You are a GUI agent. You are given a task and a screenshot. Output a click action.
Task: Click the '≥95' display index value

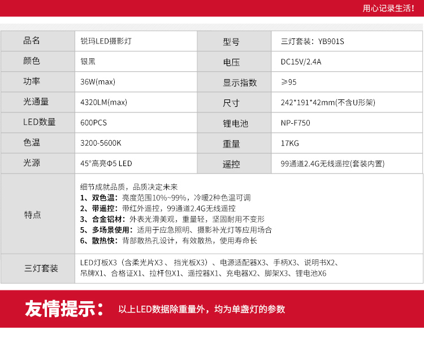click(288, 82)
